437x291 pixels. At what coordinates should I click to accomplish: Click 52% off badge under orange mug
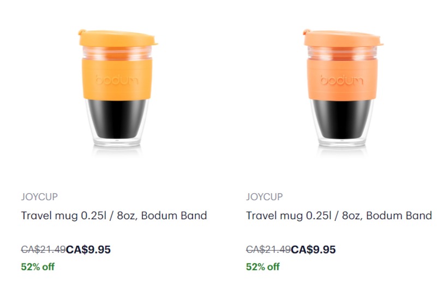click(x=263, y=267)
